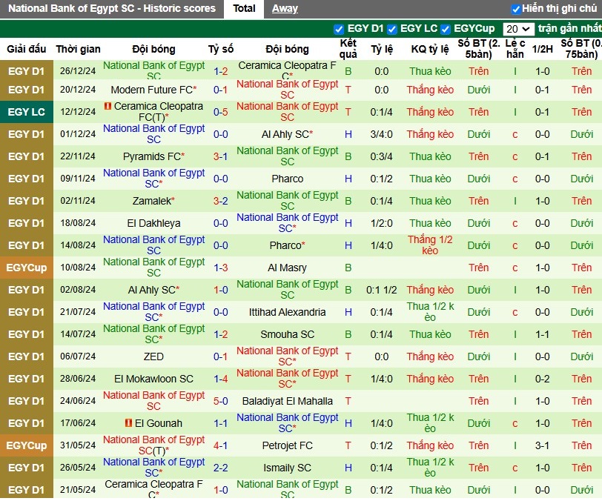
Task: Click the red card icon beside El Gounah
Action: point(128,422)
